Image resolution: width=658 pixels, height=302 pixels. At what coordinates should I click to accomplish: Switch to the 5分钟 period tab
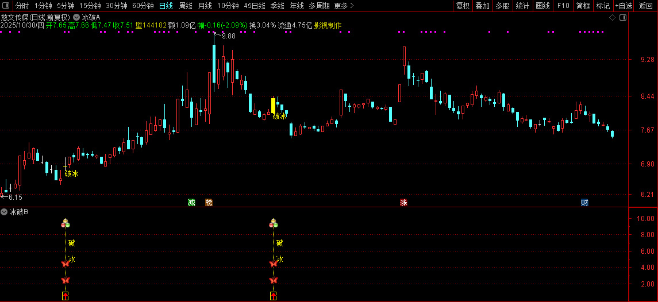point(66,6)
